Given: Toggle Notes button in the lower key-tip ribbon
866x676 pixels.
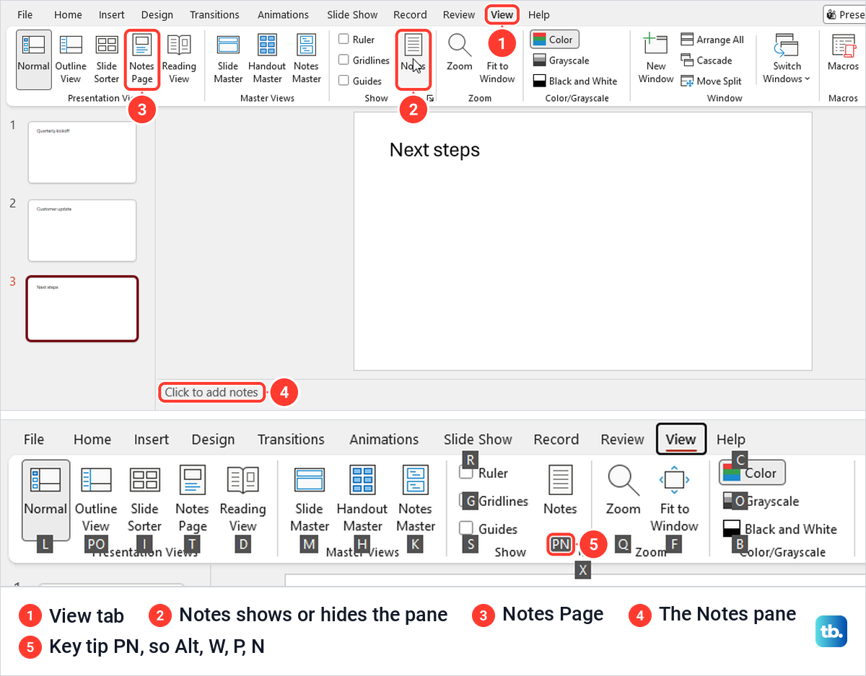Looking at the screenshot, I should 560,490.
